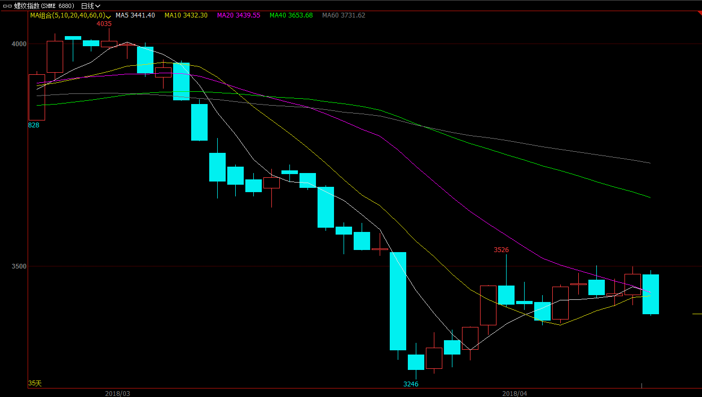Select the MA60 3731.62 value

(x=344, y=15)
